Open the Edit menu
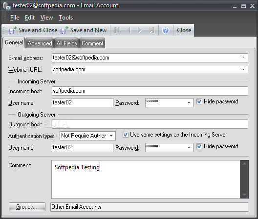Viewport: 258px width, 219px height. coord(30,18)
